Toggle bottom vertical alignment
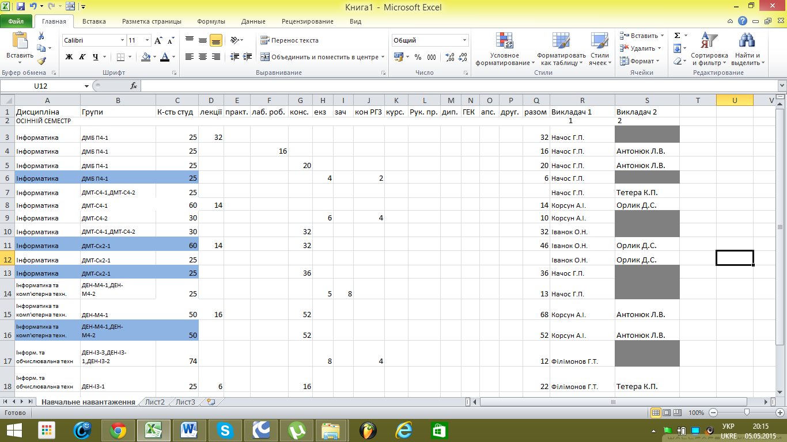 (216, 40)
